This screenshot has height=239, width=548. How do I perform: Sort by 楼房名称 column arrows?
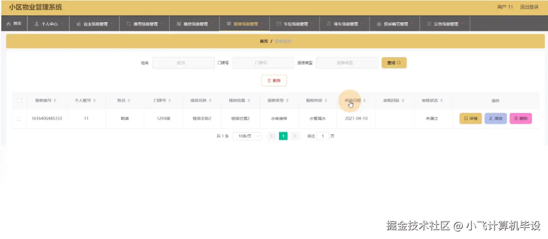click(x=210, y=101)
